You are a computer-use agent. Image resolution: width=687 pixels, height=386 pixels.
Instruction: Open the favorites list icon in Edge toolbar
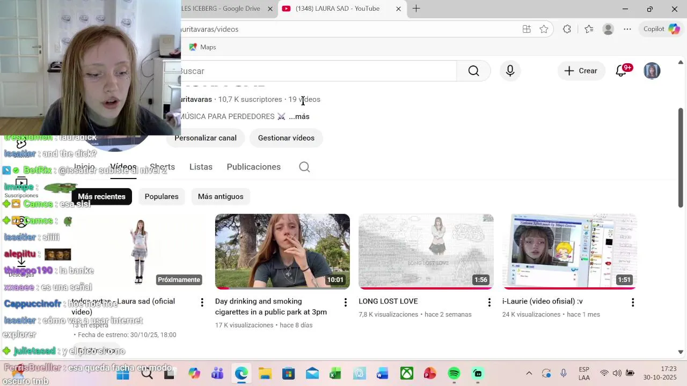tap(589, 29)
